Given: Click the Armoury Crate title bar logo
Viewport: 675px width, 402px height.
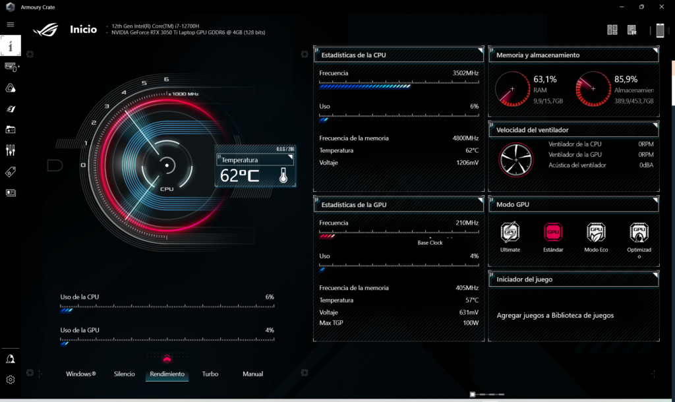Looking at the screenshot, I should [11, 7].
